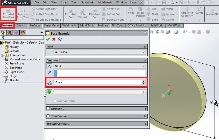219x140 pixels.
Task: Collapse the Direction 1 section
Action: tap(145, 60)
